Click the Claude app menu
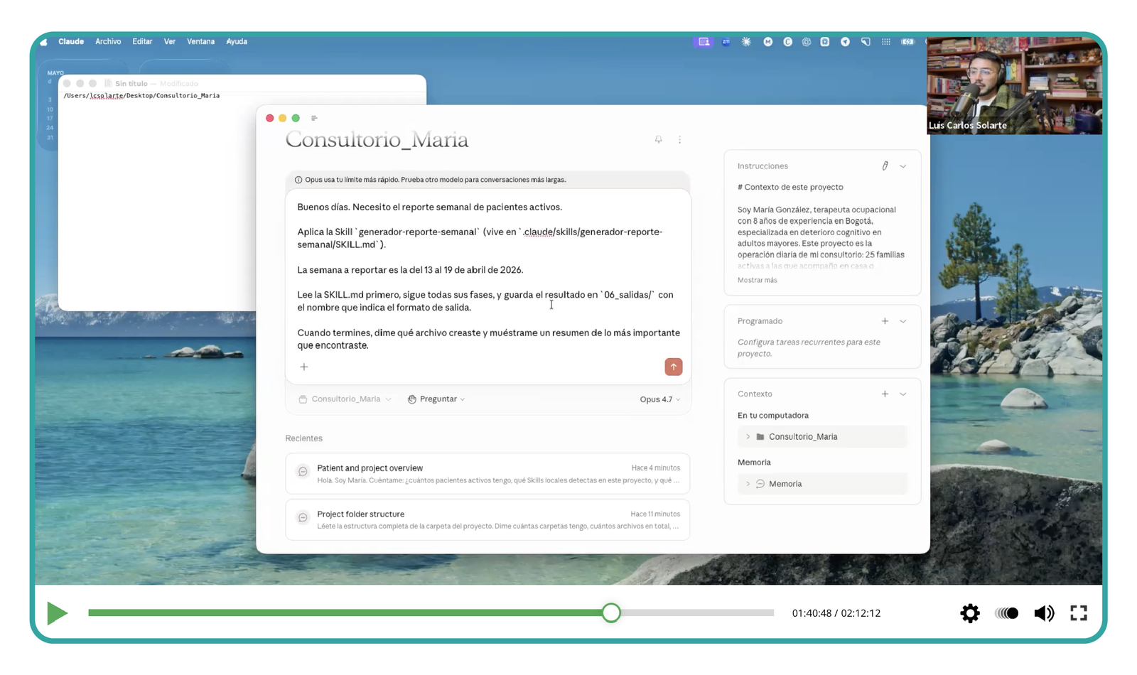Viewport: 1137px width, 675px height. [71, 42]
